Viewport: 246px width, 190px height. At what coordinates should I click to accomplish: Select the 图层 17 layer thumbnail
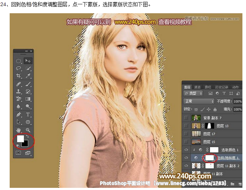(x=196, y=134)
